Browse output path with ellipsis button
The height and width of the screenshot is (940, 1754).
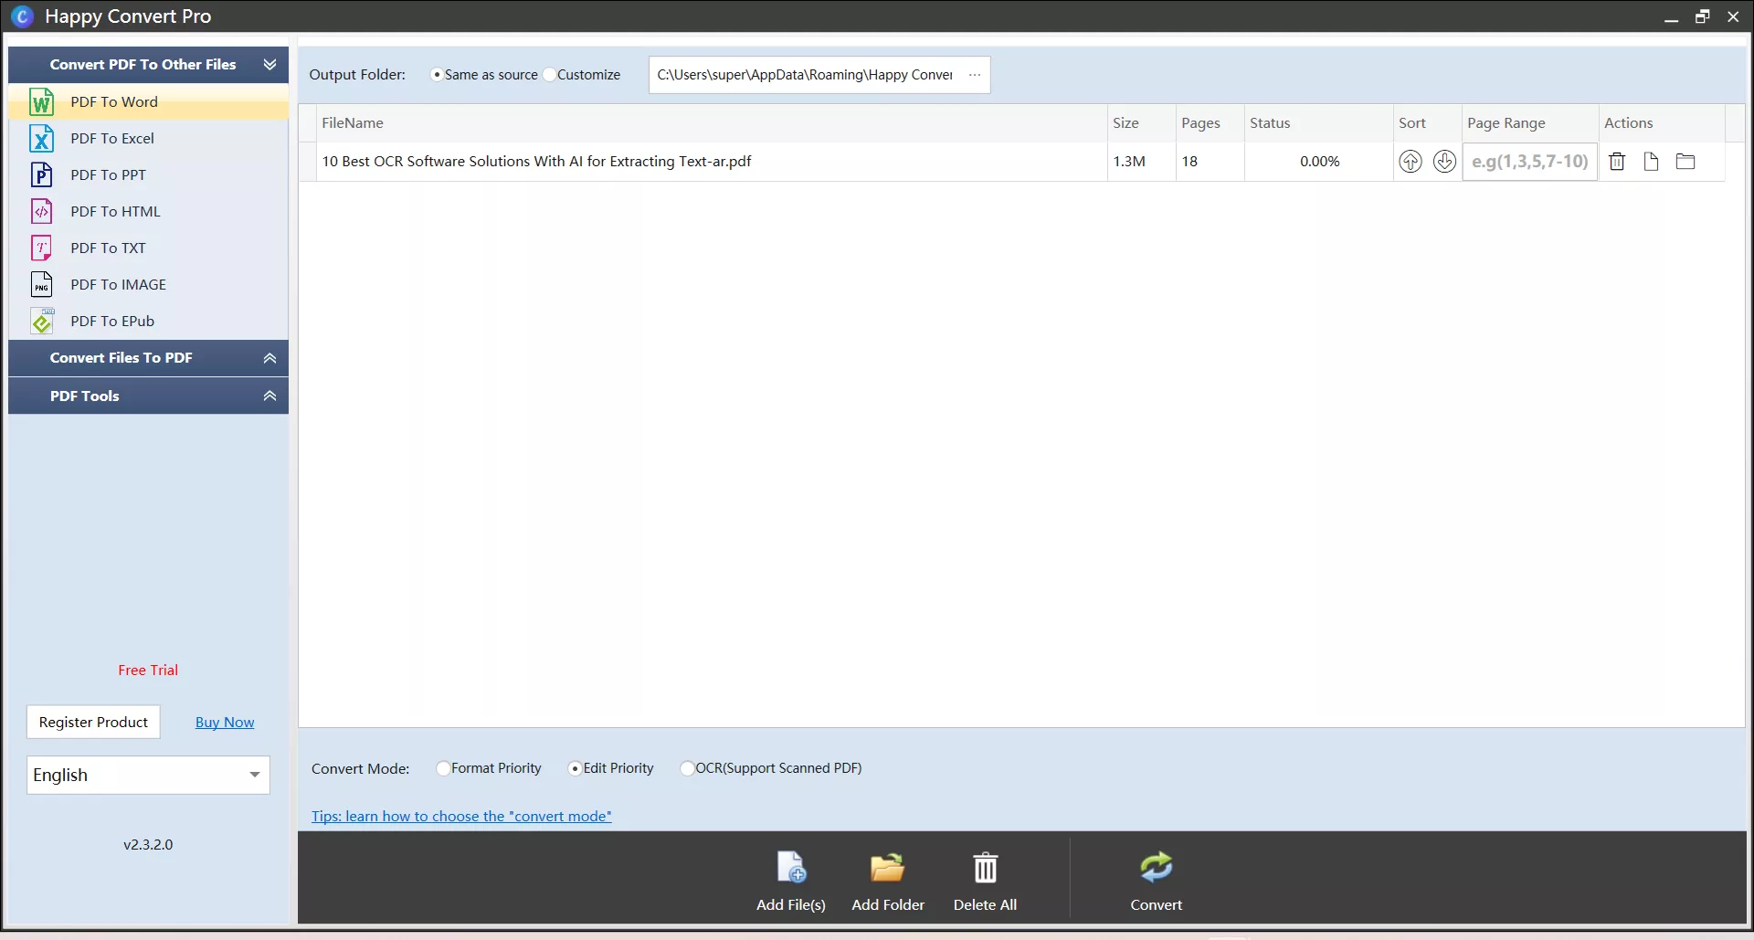click(975, 75)
